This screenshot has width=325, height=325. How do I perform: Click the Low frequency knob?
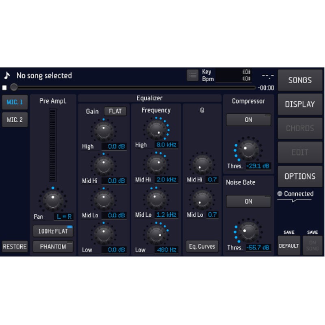pyautogui.click(x=156, y=234)
